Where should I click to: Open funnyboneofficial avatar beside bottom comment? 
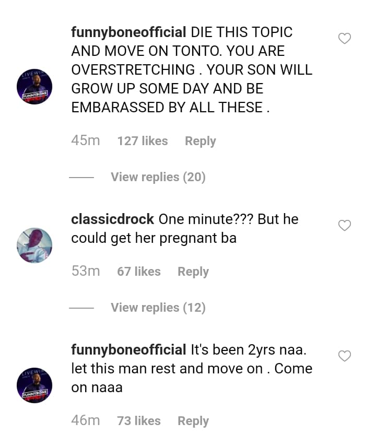pos(34,388)
